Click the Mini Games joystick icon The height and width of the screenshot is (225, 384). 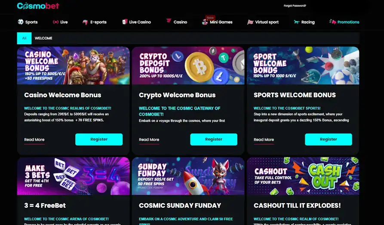tap(205, 22)
